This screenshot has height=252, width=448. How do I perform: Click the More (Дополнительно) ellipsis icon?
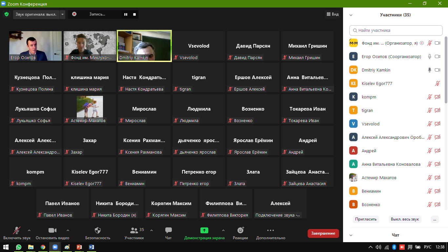click(271, 230)
